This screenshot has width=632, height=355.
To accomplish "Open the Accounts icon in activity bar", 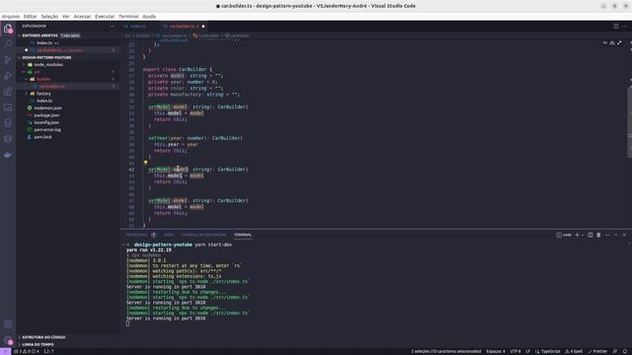I will pos(8,324).
